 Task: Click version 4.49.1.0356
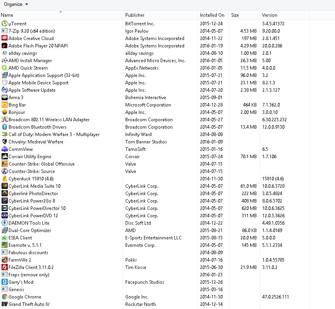[273, 223]
